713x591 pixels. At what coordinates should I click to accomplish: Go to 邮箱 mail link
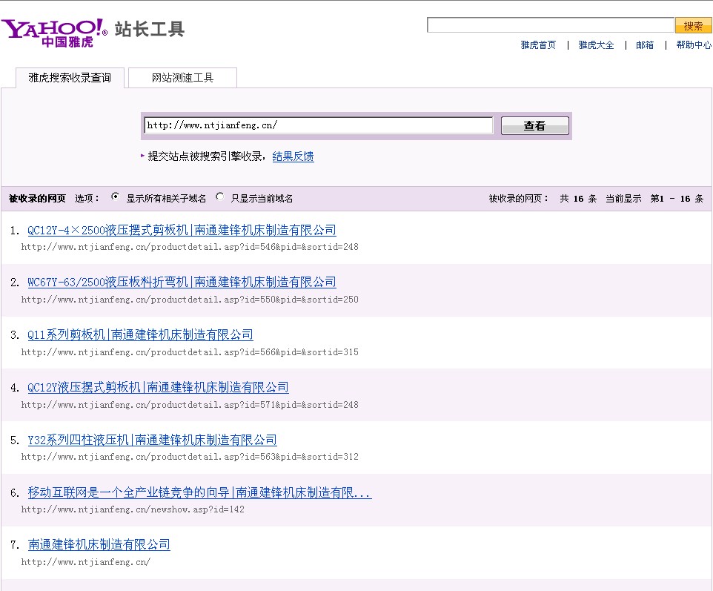[645, 45]
